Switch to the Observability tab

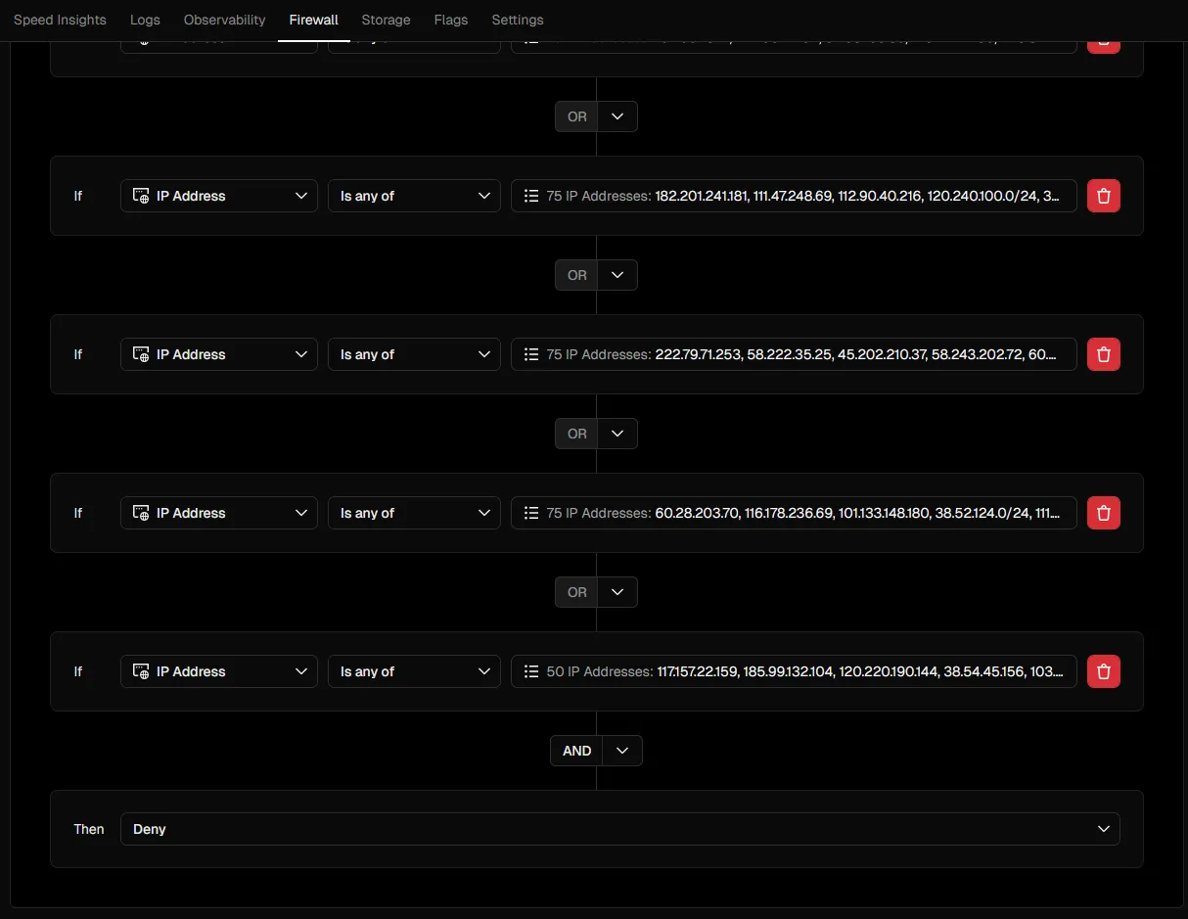coord(224,20)
